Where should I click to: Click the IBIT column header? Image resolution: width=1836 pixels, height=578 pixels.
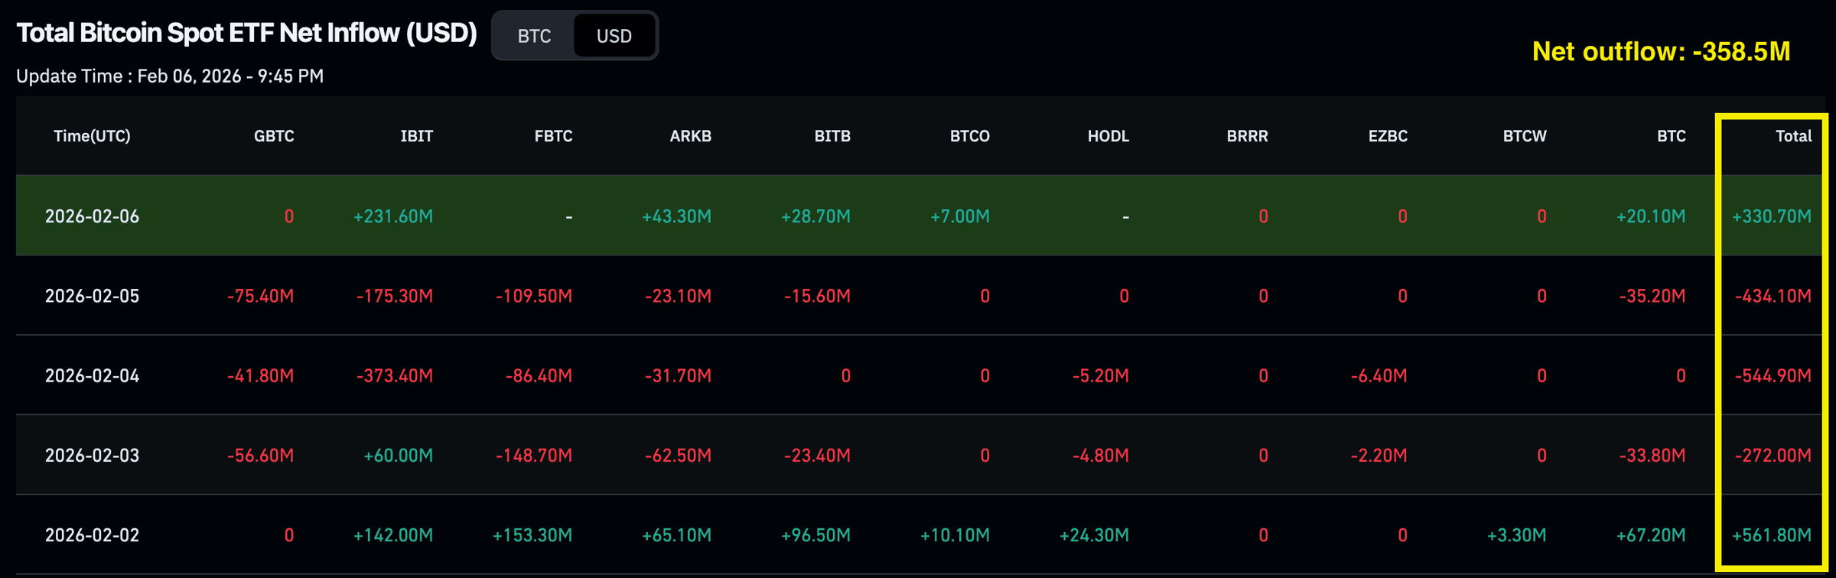pos(416,136)
